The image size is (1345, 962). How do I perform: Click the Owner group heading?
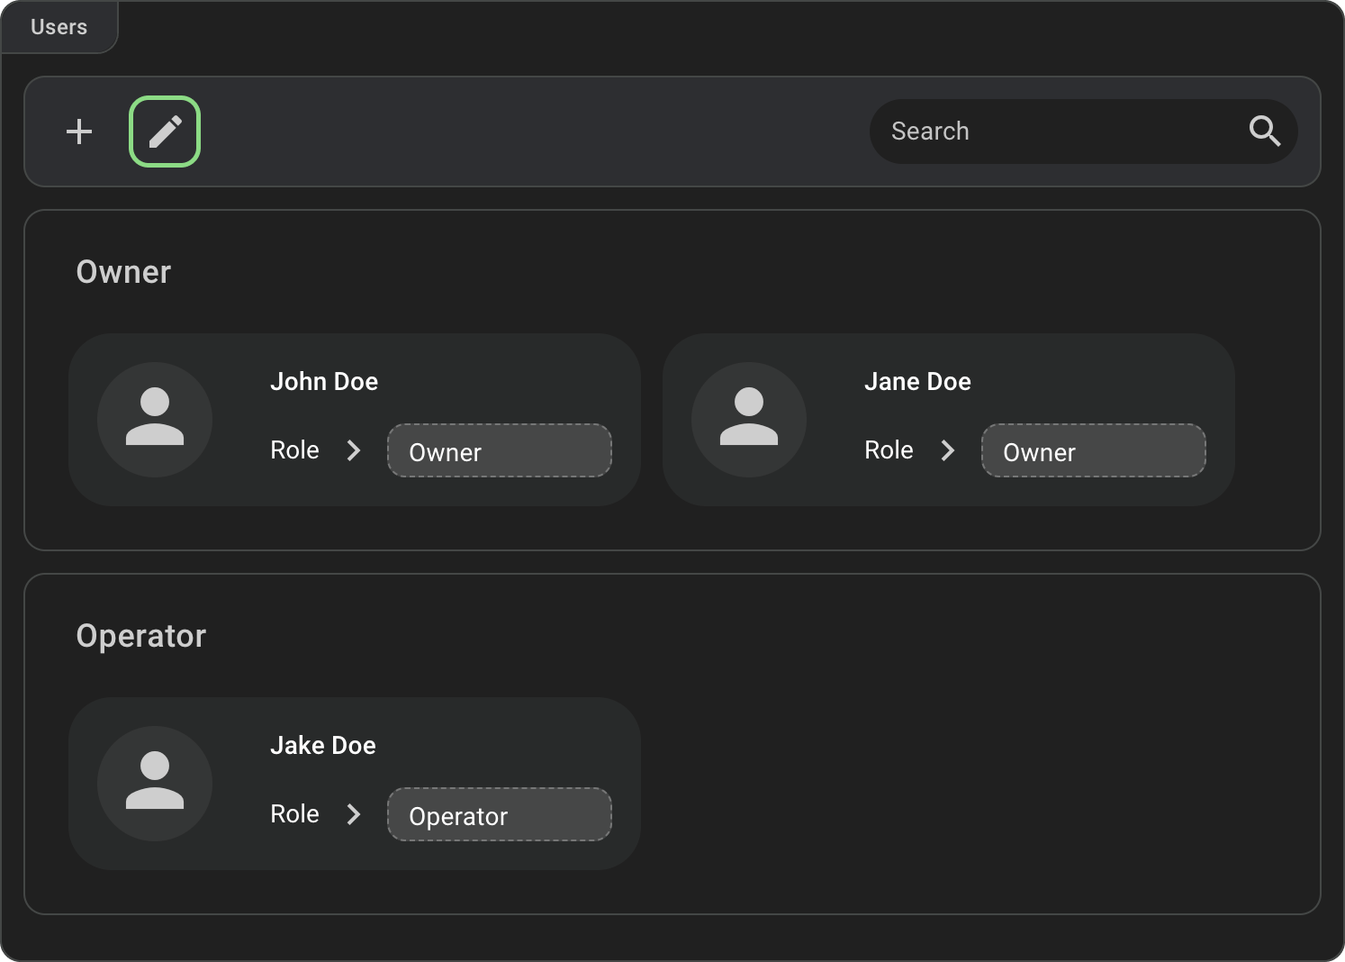coord(123,272)
